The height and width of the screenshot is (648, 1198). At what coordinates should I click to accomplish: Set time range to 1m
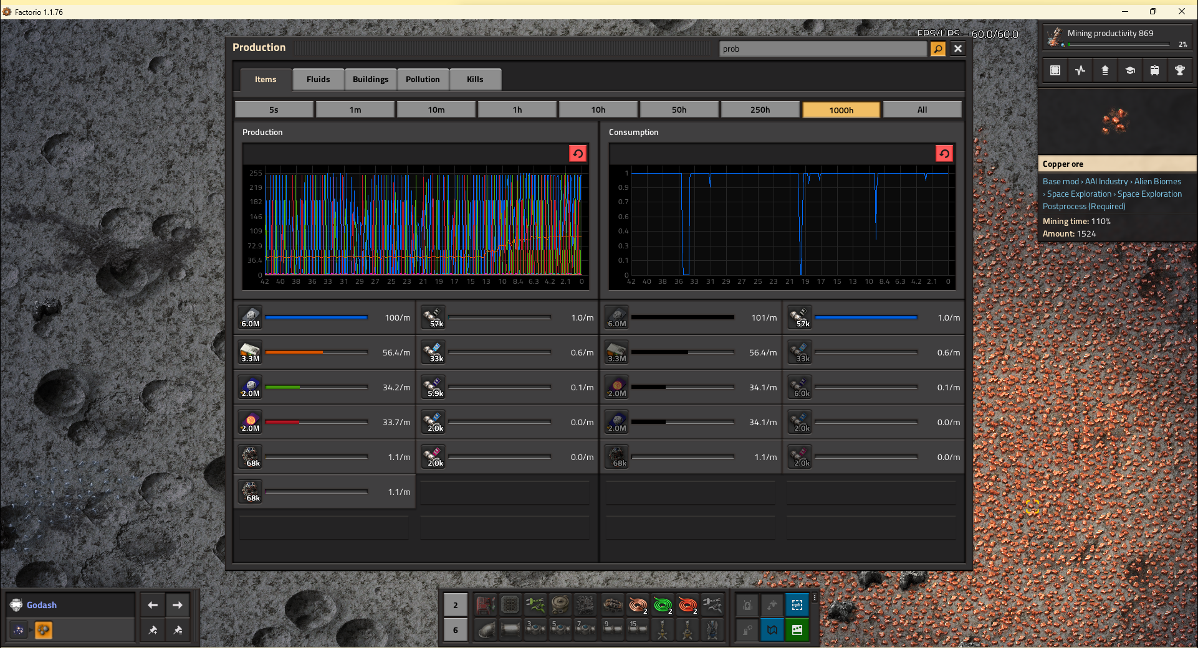click(x=355, y=110)
